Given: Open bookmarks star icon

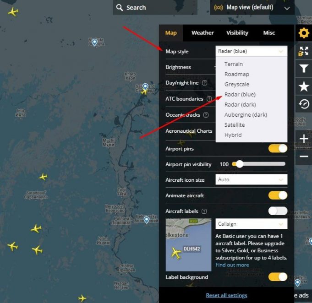Looking at the screenshot, I should click(x=304, y=87).
